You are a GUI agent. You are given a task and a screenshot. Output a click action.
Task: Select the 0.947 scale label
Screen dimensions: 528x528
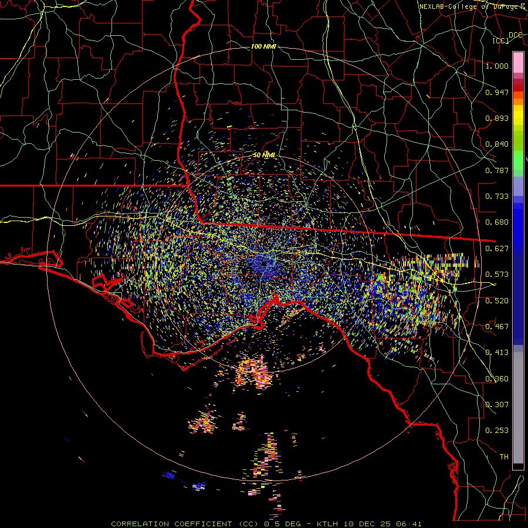(x=497, y=92)
